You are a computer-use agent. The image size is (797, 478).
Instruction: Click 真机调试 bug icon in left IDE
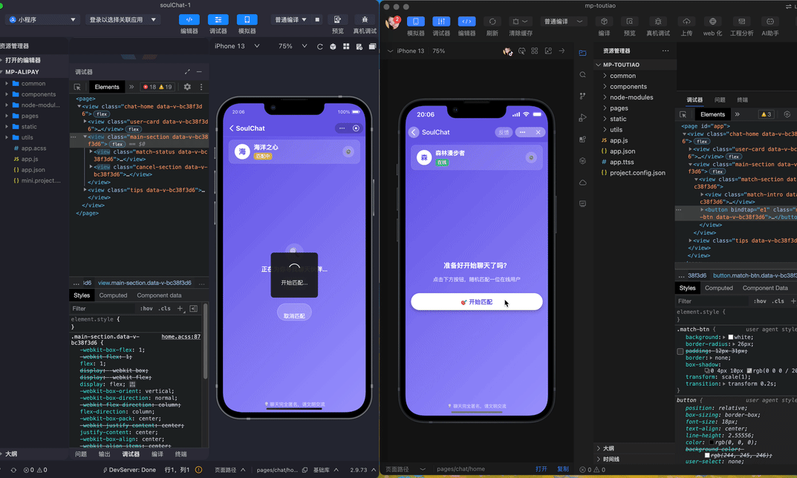coord(364,20)
